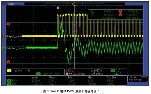Click the circle cursor symbol in readout

pyautogui.click(x=93, y=15)
